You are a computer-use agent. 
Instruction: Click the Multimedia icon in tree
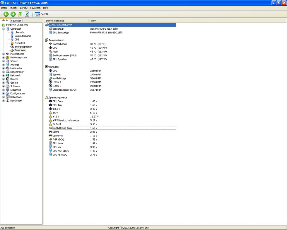tap(8, 68)
